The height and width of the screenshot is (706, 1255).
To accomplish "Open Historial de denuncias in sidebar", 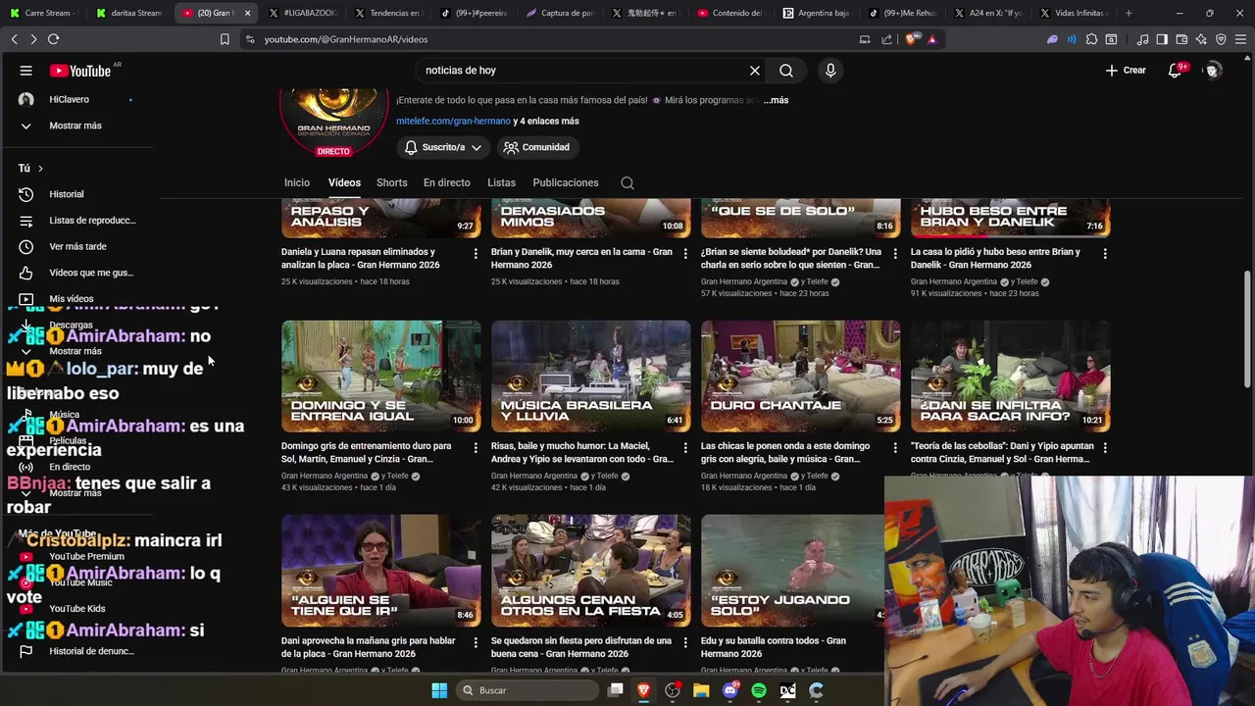I will (x=76, y=651).
